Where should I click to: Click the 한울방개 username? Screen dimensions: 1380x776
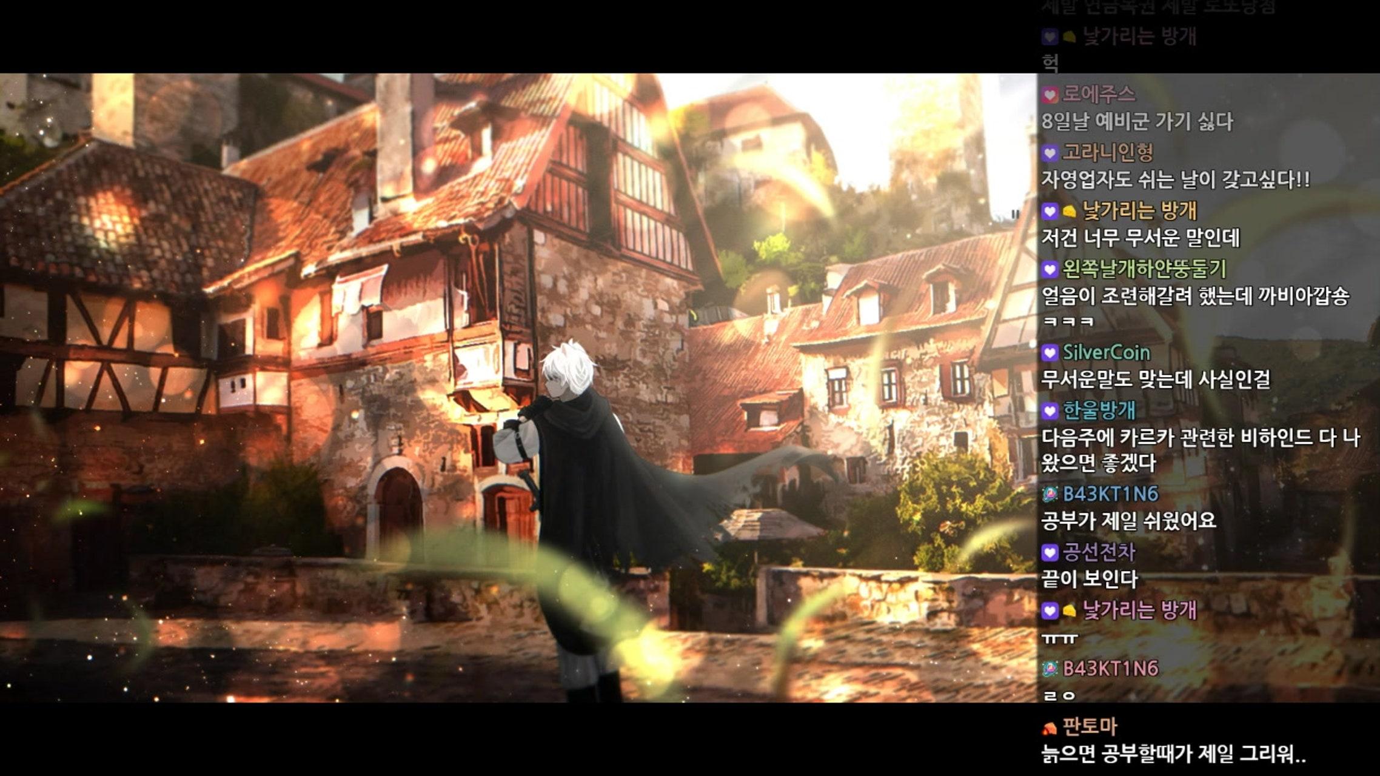tap(1099, 410)
